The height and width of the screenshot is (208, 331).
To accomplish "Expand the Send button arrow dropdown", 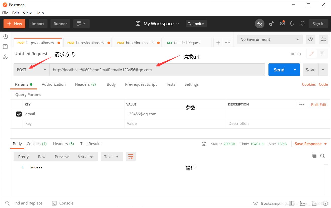I will [295, 70].
